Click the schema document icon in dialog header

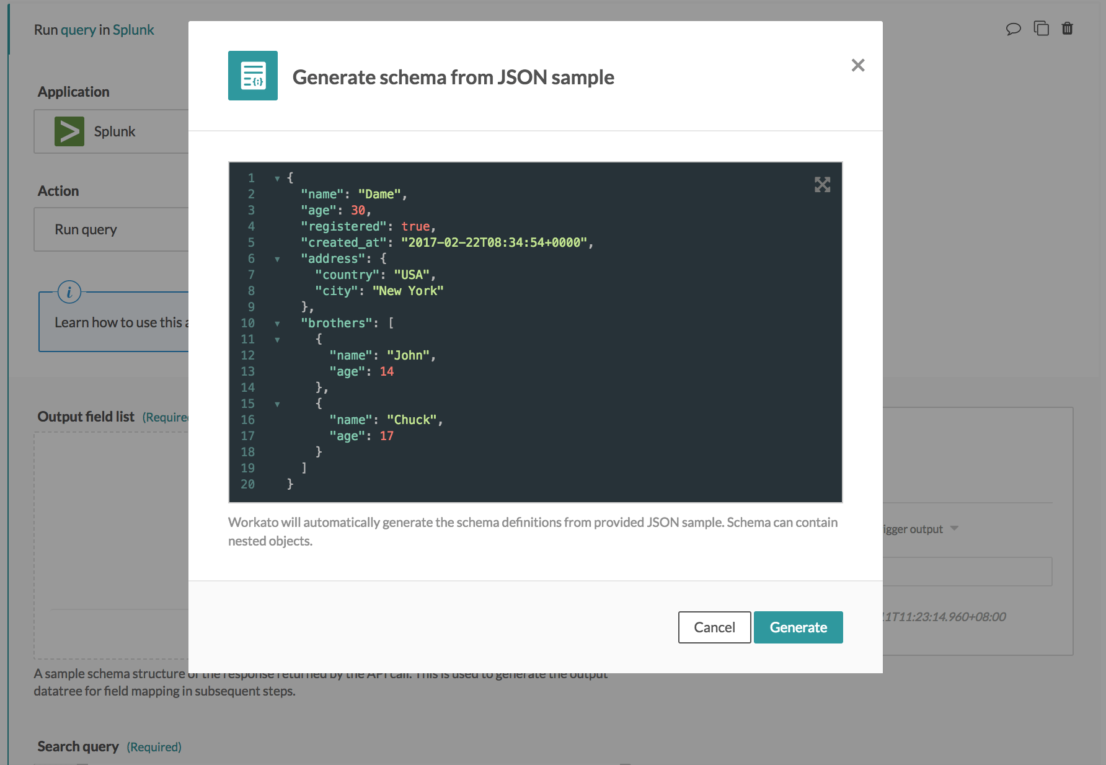tap(252, 75)
